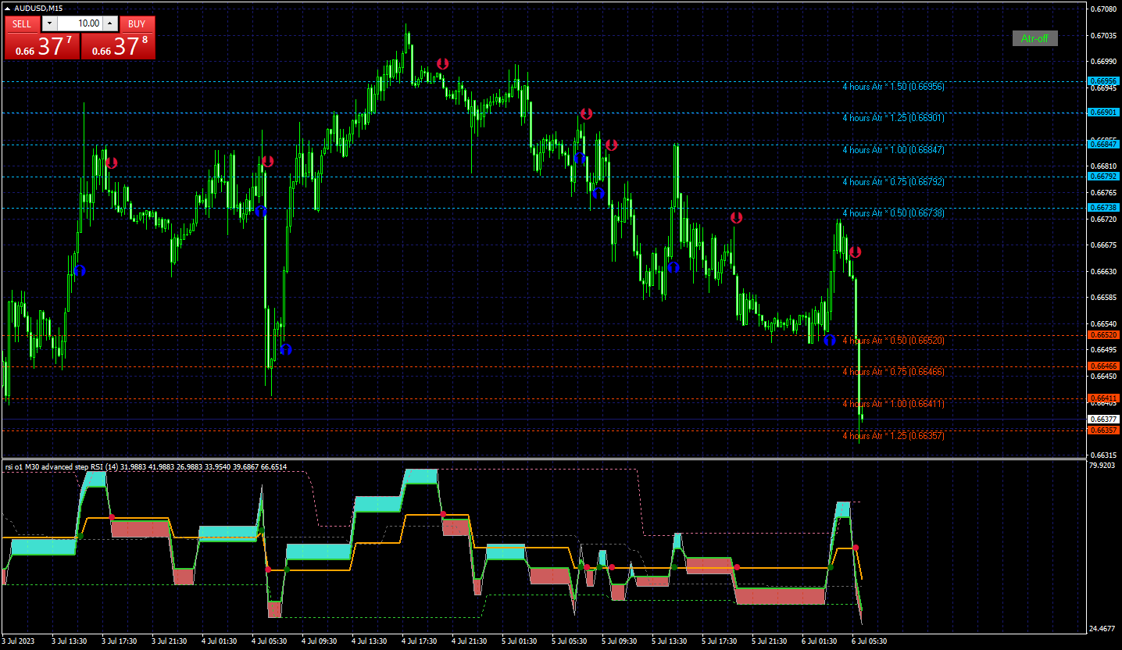Click the '4 hours Atr * 1.50 (0.66956)' level label
This screenshot has width=1122, height=650.
[893, 87]
